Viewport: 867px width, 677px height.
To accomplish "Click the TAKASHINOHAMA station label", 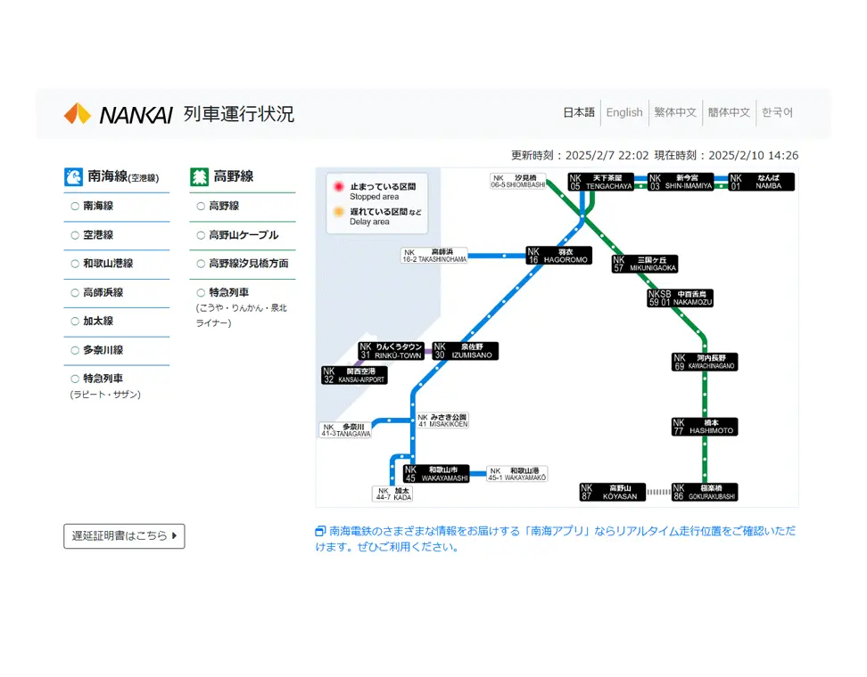I will [434, 256].
